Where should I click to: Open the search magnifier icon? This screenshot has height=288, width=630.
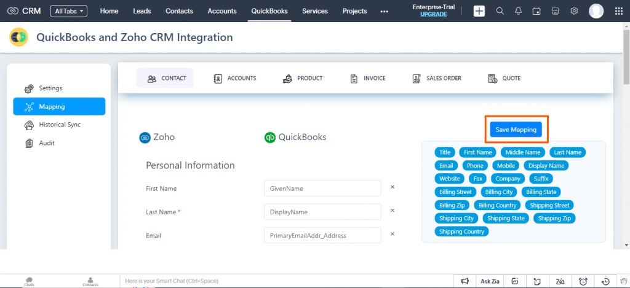click(500, 11)
